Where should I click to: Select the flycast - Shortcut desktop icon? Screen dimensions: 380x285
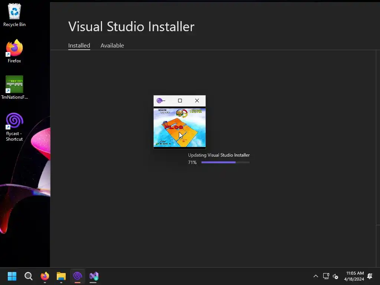click(14, 127)
